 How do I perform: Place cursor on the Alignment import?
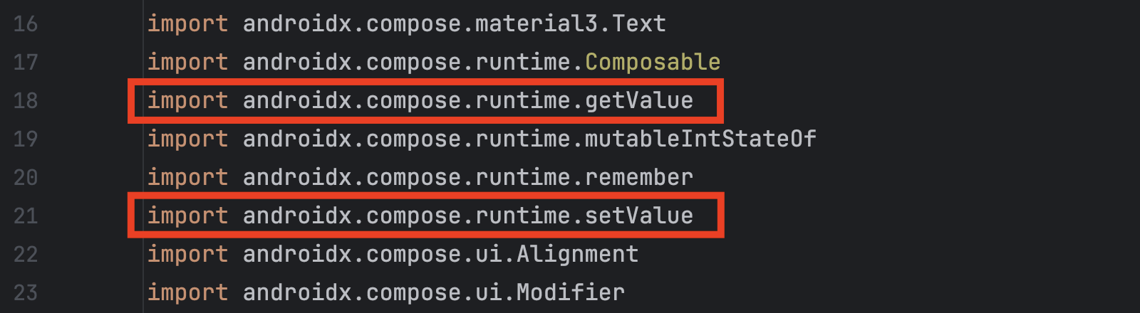(577, 255)
